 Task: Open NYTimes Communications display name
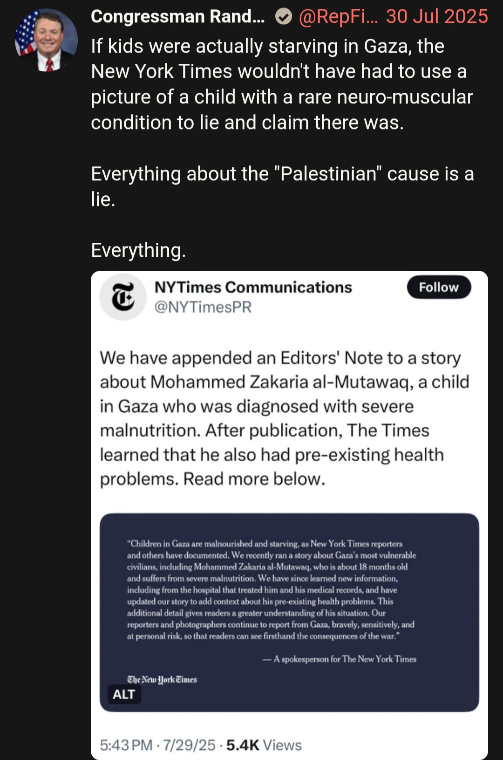tap(253, 287)
